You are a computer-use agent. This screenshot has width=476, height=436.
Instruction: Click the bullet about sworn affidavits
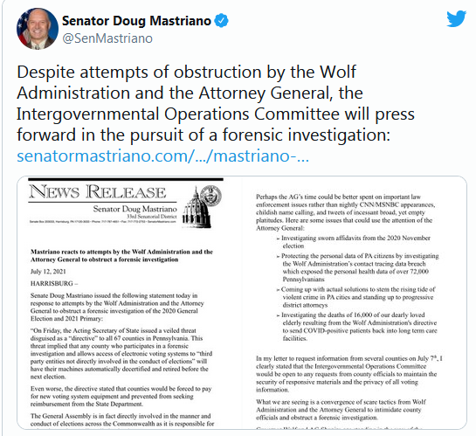[x=354, y=242]
